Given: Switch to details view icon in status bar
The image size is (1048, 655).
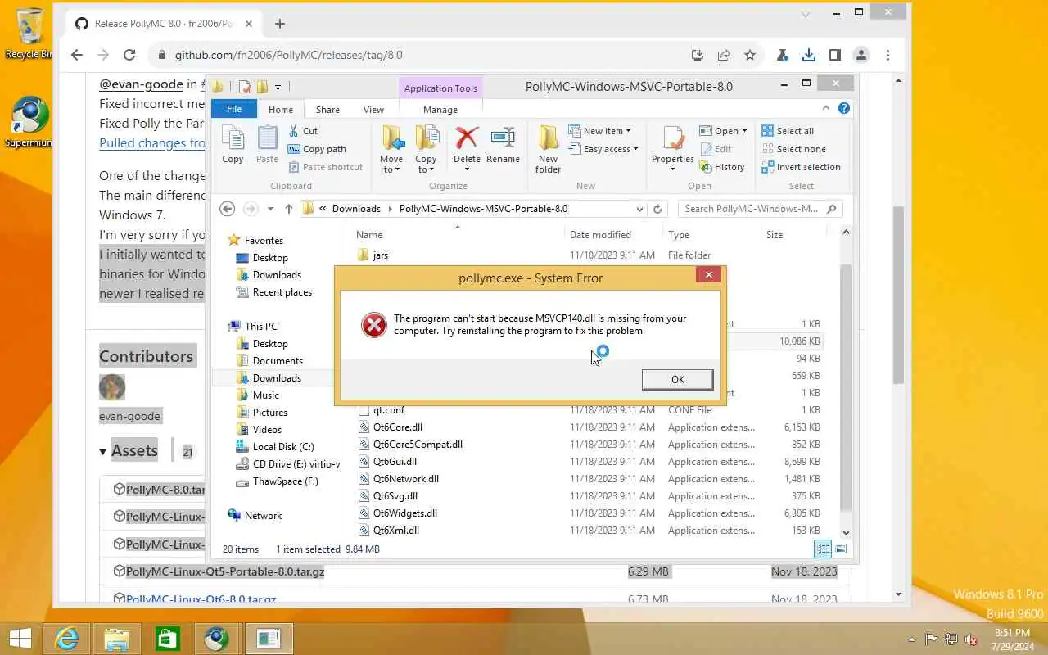Looking at the screenshot, I should (x=823, y=549).
